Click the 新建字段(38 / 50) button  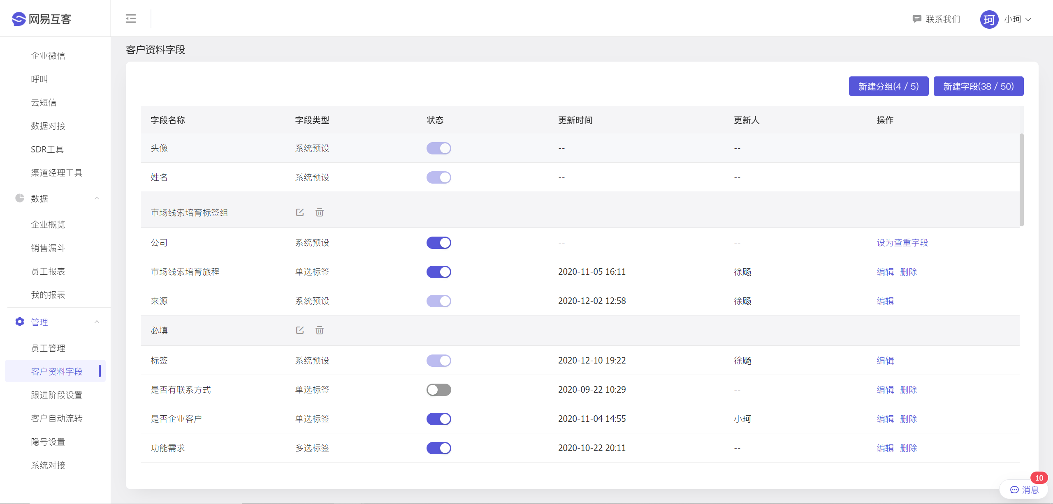point(978,86)
